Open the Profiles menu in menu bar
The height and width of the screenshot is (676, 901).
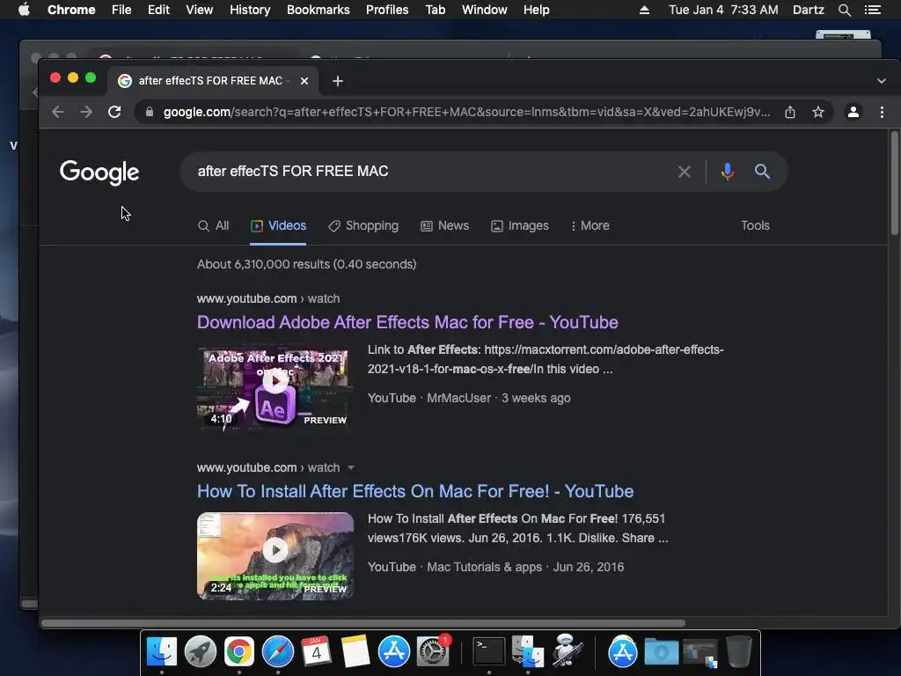click(387, 10)
